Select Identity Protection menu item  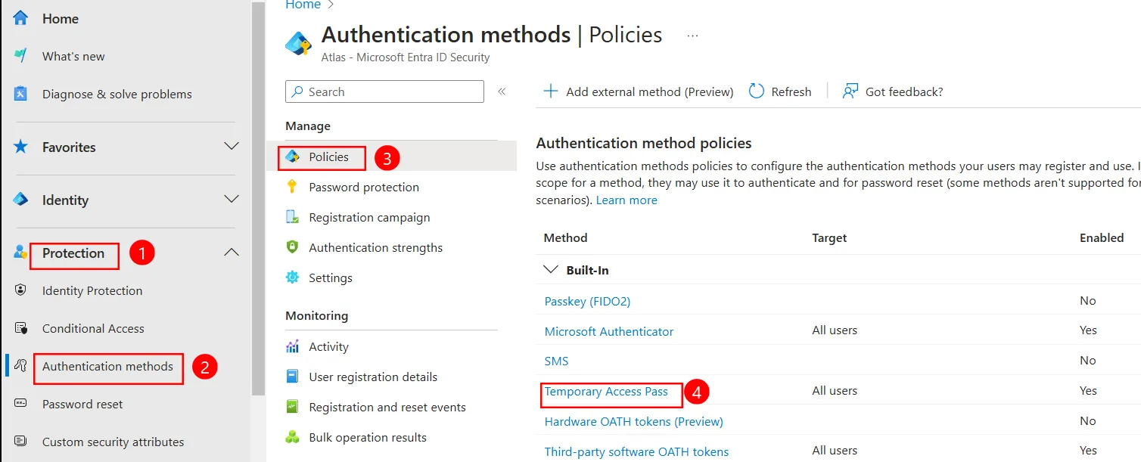92,290
